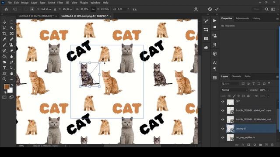The width and height of the screenshot is (280, 157).
Task: Select the Pen tool
Action: [11, 62]
